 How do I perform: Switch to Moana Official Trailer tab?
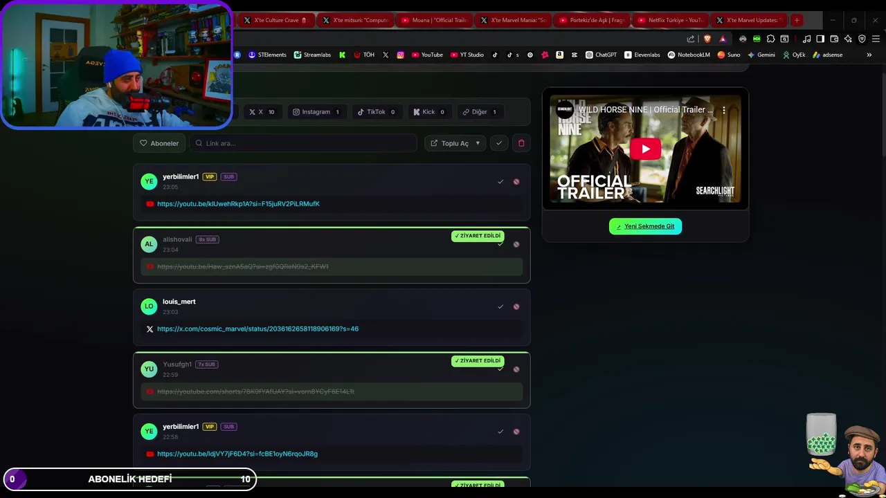433,20
